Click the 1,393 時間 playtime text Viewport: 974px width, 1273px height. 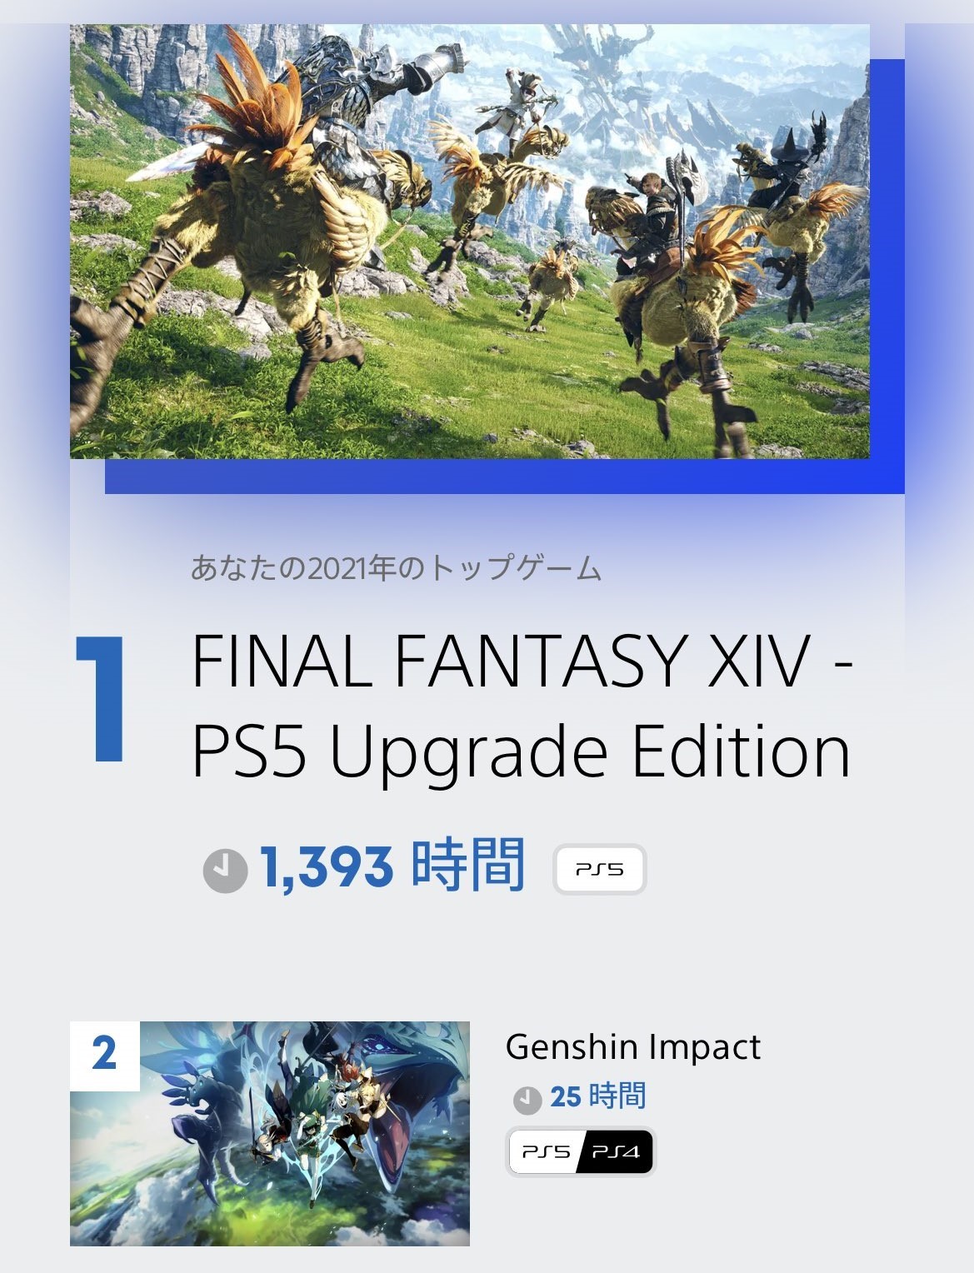click(x=392, y=866)
